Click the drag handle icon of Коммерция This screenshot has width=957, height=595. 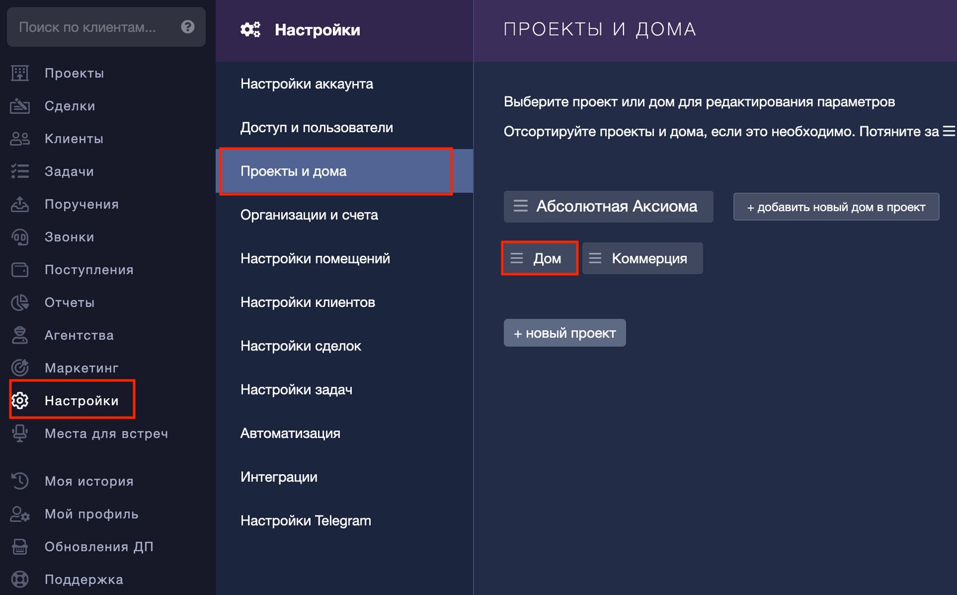[595, 258]
